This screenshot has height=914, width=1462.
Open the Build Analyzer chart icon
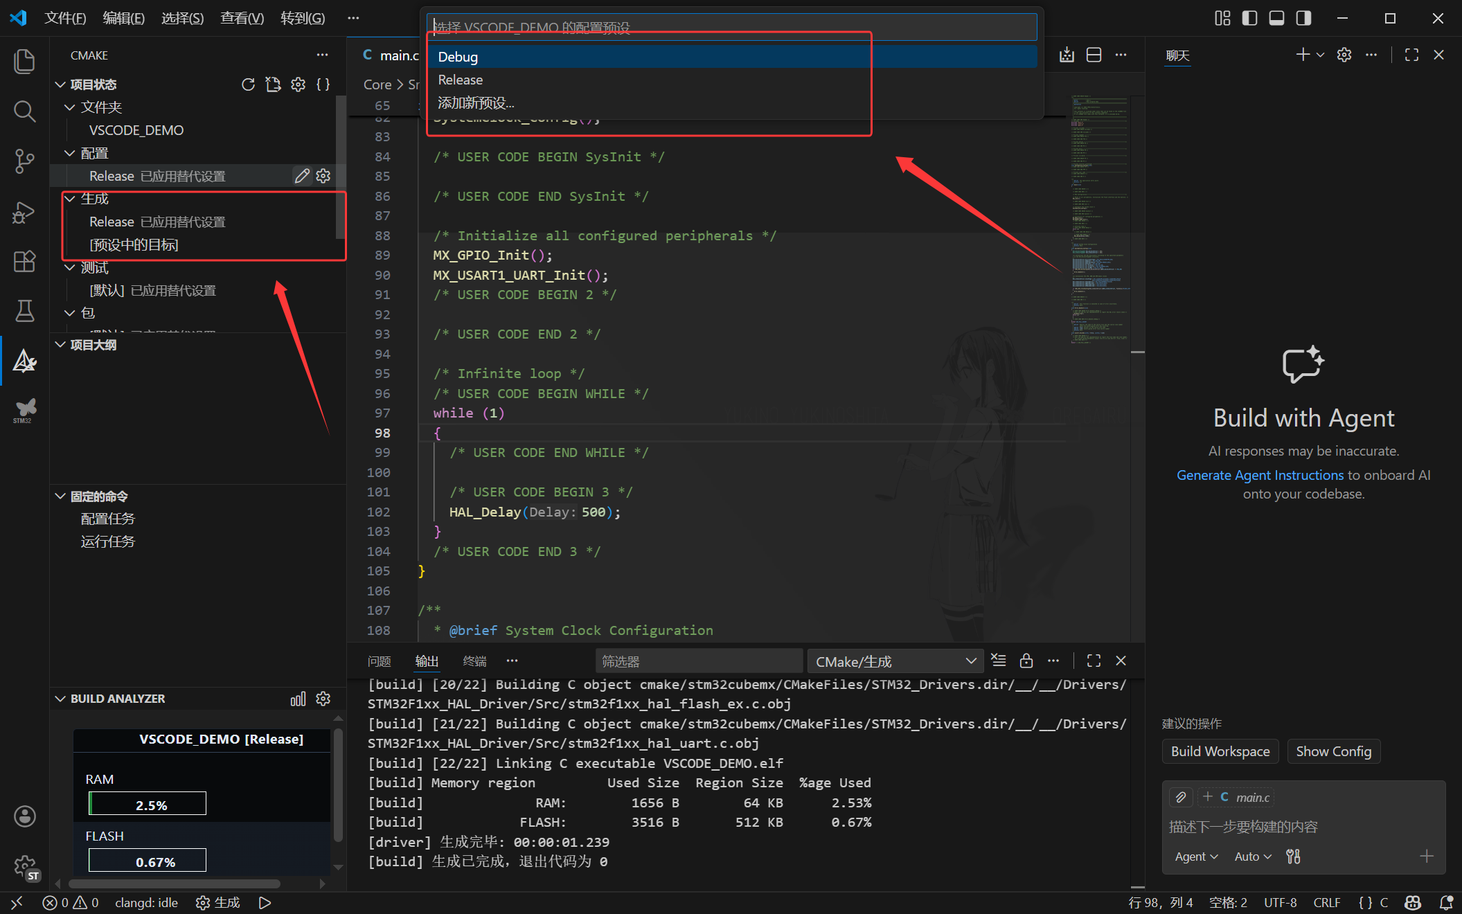pyautogui.click(x=298, y=699)
